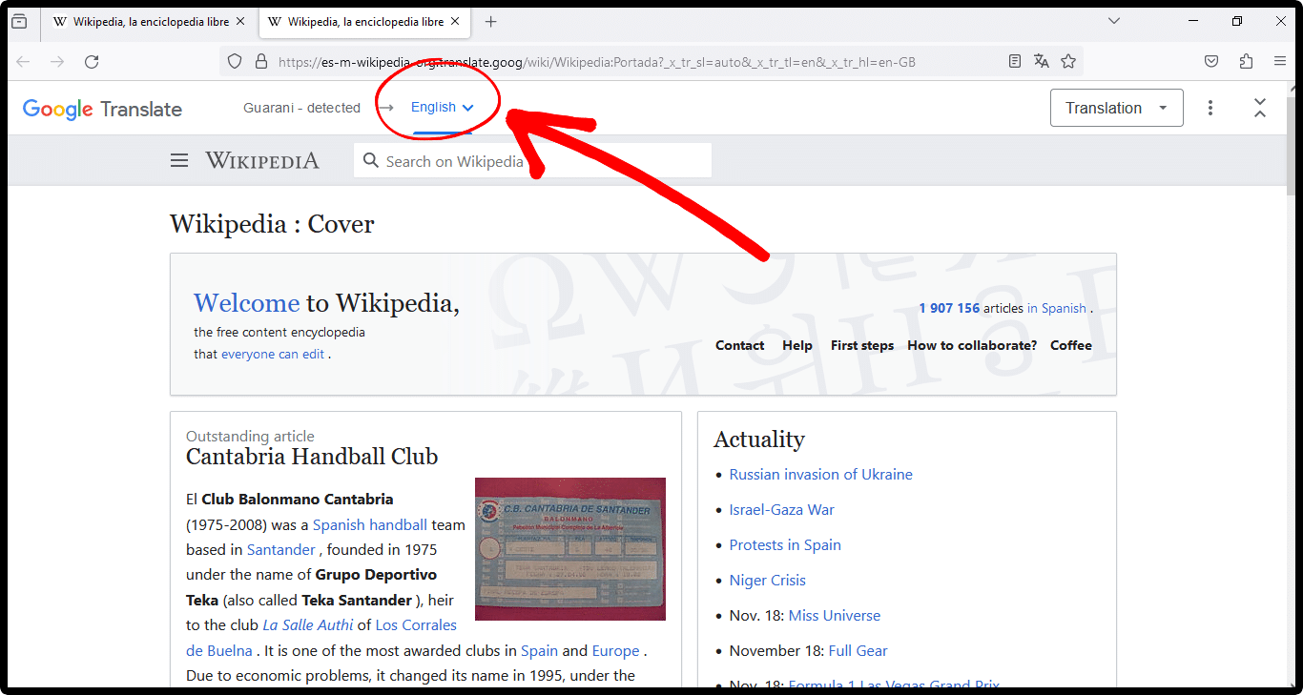The image size is (1303, 695).
Task: Open a new tab with plus button
Action: click(490, 22)
